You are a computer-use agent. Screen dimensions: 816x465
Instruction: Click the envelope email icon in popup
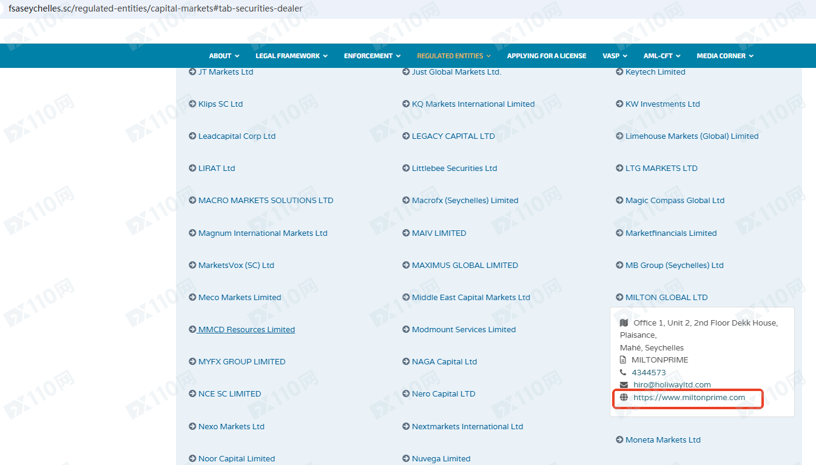pos(624,385)
